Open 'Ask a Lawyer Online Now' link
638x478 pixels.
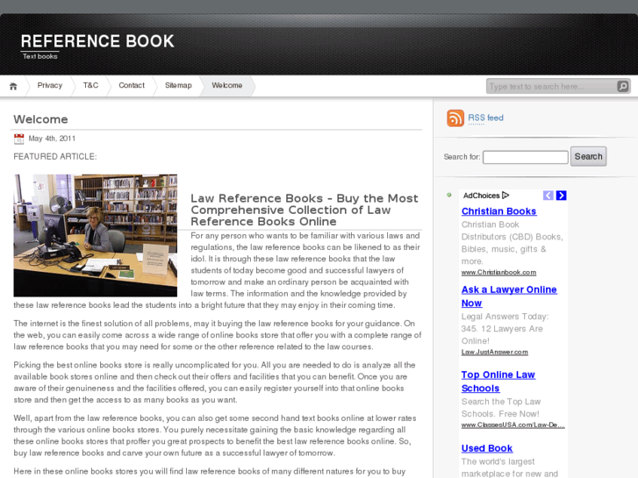[x=509, y=296]
